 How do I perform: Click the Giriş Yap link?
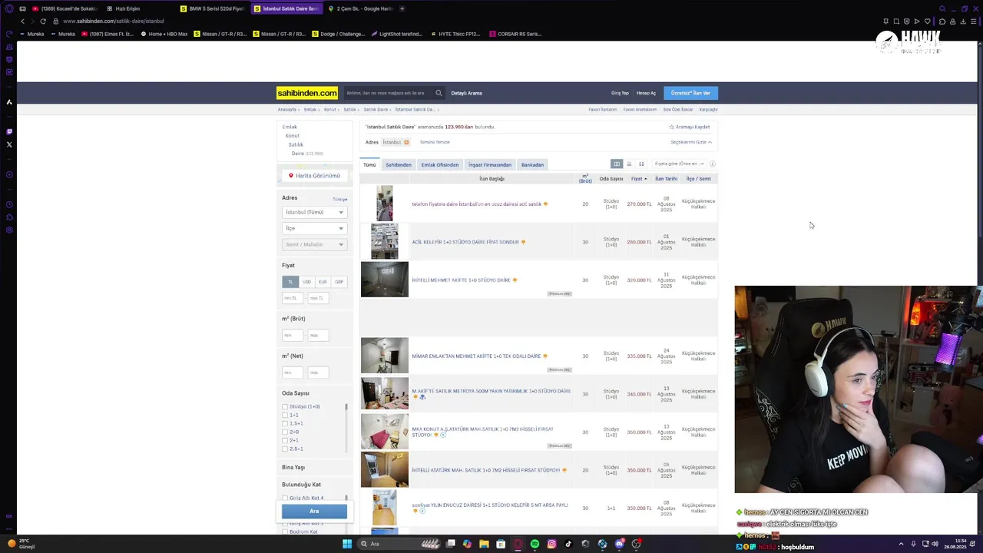[x=620, y=93]
